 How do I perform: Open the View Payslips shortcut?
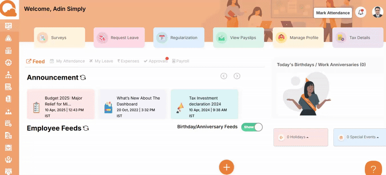[238, 38]
